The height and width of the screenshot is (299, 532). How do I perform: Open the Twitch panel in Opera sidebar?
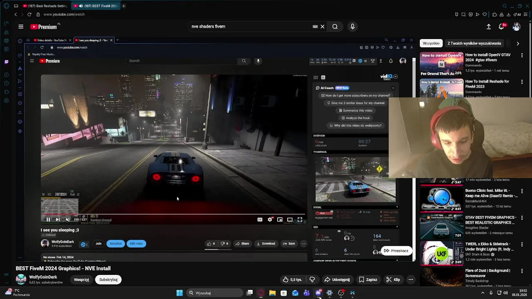click(6, 62)
